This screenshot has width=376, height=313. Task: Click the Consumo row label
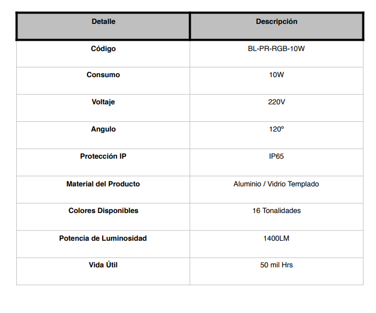coord(103,75)
